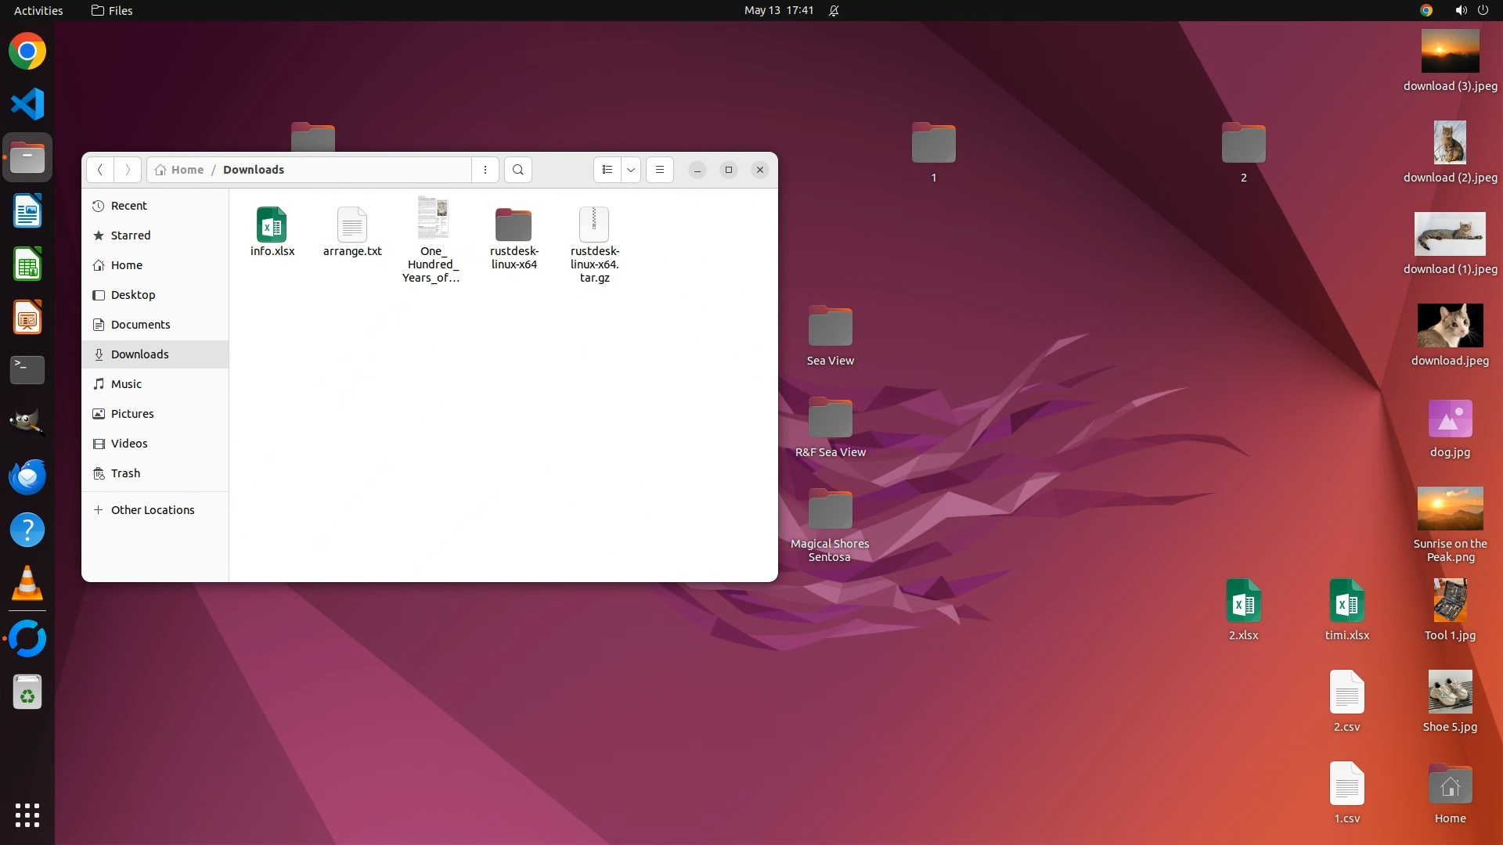This screenshot has height=845, width=1503.
Task: Click the forward navigation arrow
Action: click(128, 170)
